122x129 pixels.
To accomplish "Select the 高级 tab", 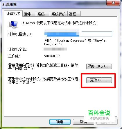I will tap(43, 14).
